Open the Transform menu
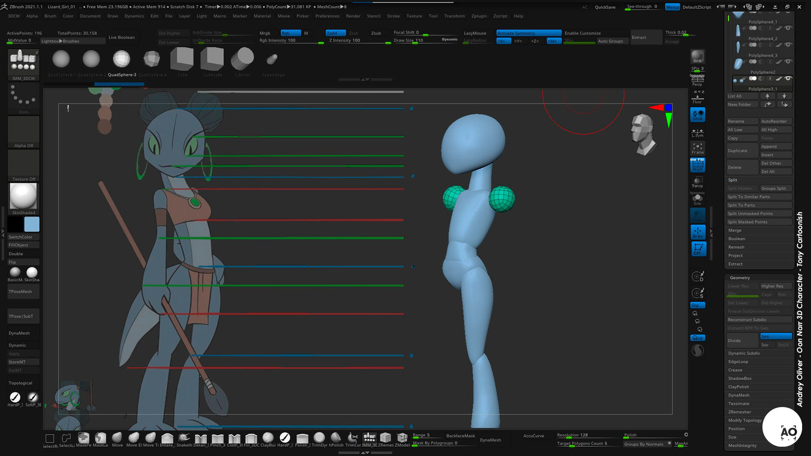This screenshot has height=456, width=811. point(454,16)
